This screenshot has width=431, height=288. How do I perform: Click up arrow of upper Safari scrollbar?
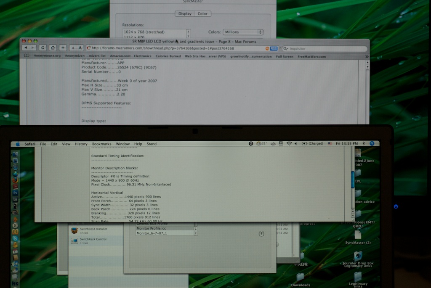point(367,63)
